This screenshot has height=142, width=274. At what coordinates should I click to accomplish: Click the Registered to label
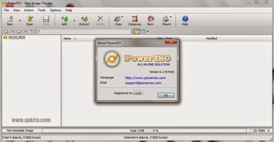point(123,93)
